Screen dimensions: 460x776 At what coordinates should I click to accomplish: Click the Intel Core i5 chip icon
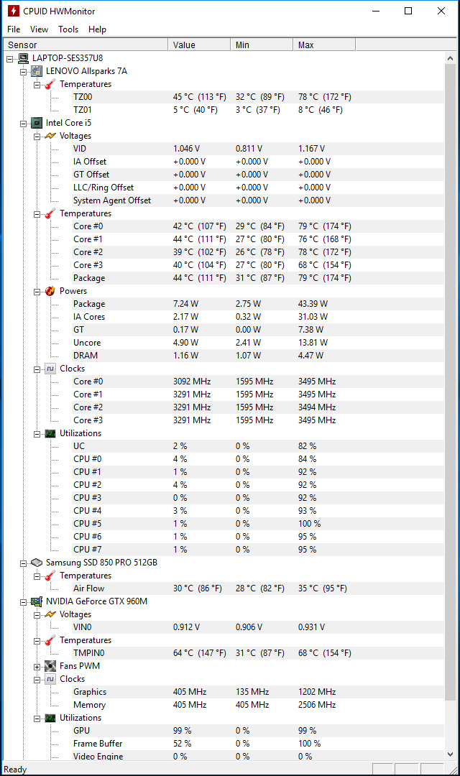click(37, 123)
